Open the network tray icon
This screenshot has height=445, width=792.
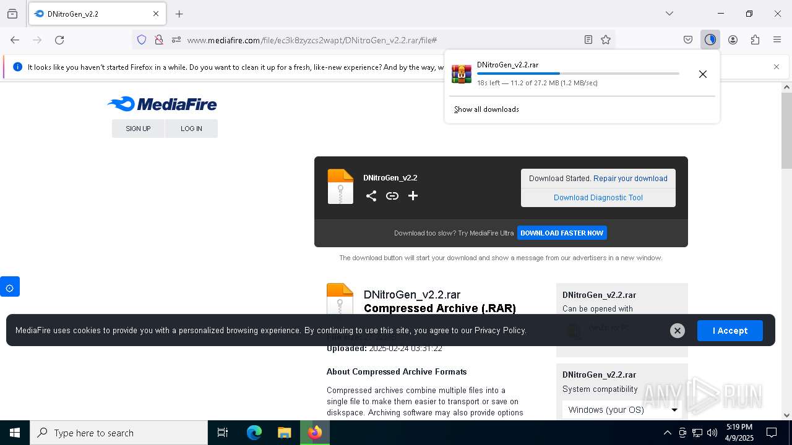click(697, 433)
